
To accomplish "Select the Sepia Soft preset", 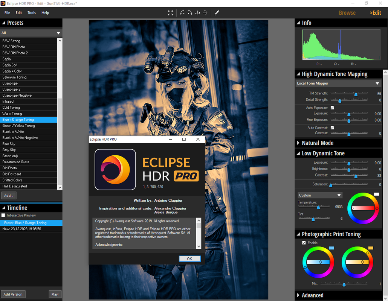I will [29, 65].
